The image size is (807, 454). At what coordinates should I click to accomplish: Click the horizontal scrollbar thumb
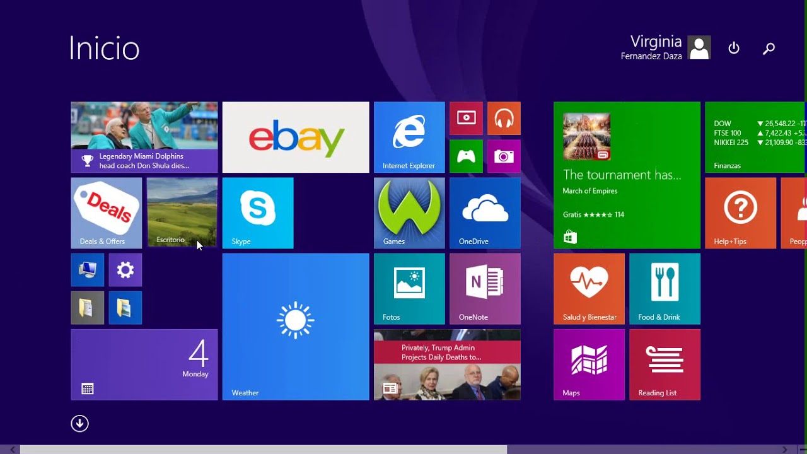264,450
